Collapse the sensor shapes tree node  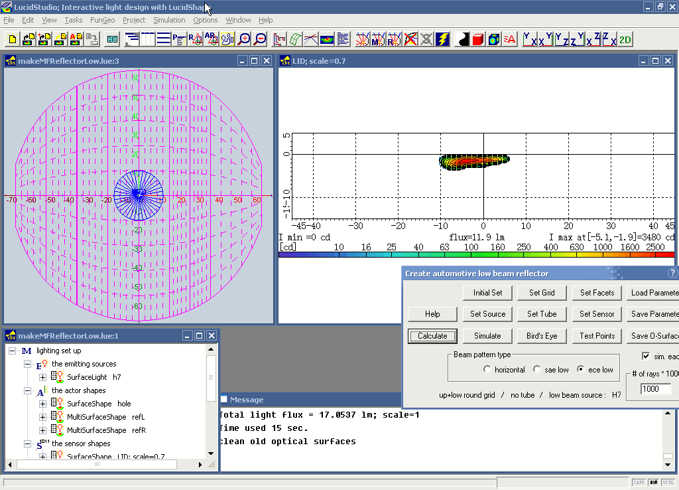[27, 444]
